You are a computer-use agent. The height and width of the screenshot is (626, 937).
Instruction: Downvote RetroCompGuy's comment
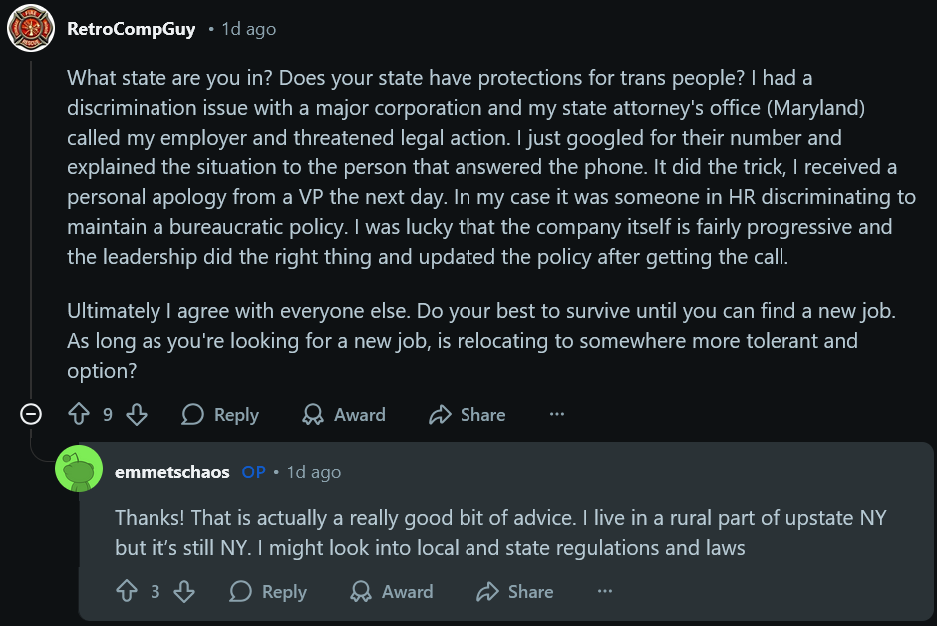click(137, 414)
